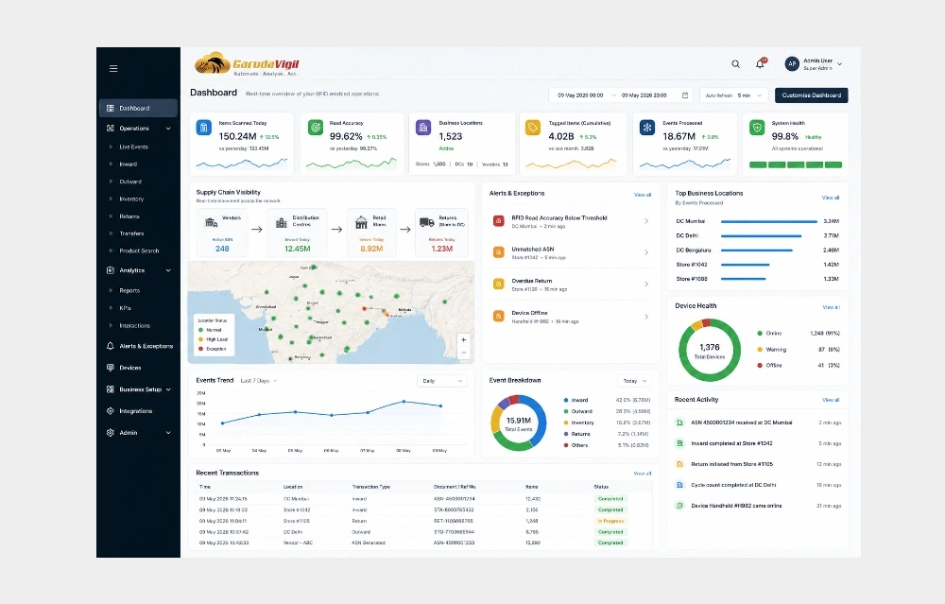The image size is (945, 604).
Task: Click the Alerts & Exceptions bell sidebar icon
Action: pyautogui.click(x=111, y=346)
